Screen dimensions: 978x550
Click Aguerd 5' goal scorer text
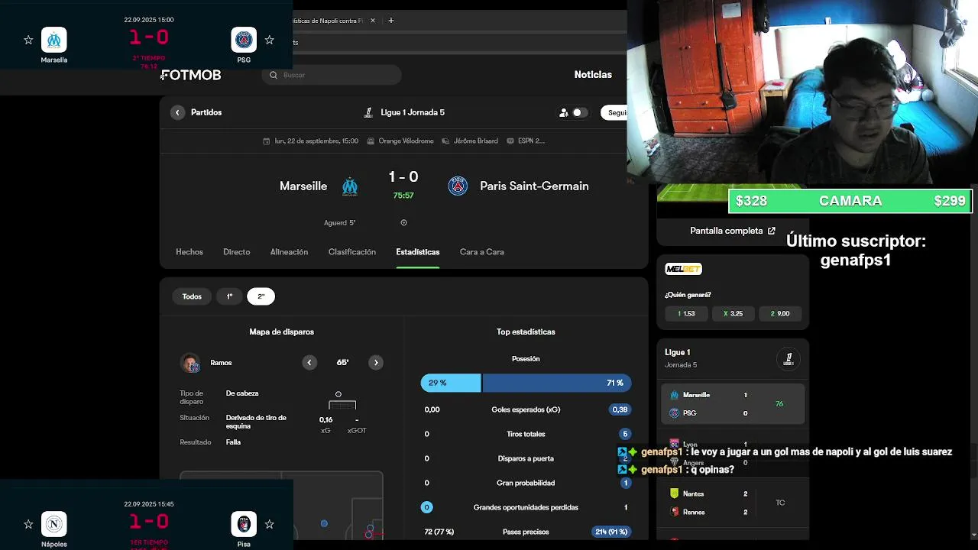tap(339, 223)
